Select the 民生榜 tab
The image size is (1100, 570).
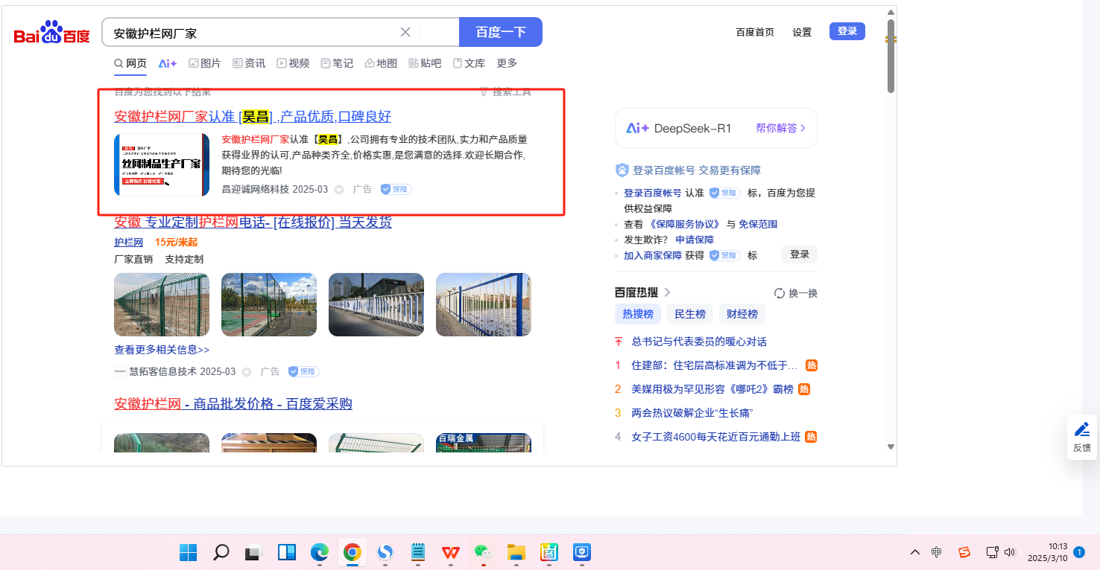pos(690,314)
